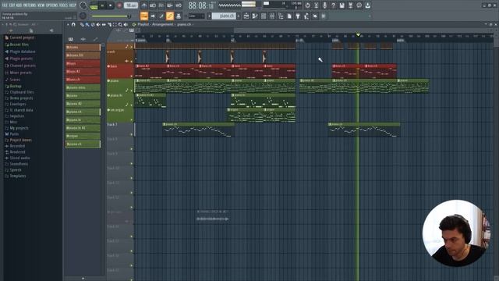Toggle loop recording button
Image resolution: width=499 pixels, height=281 pixels.
pos(179,5)
